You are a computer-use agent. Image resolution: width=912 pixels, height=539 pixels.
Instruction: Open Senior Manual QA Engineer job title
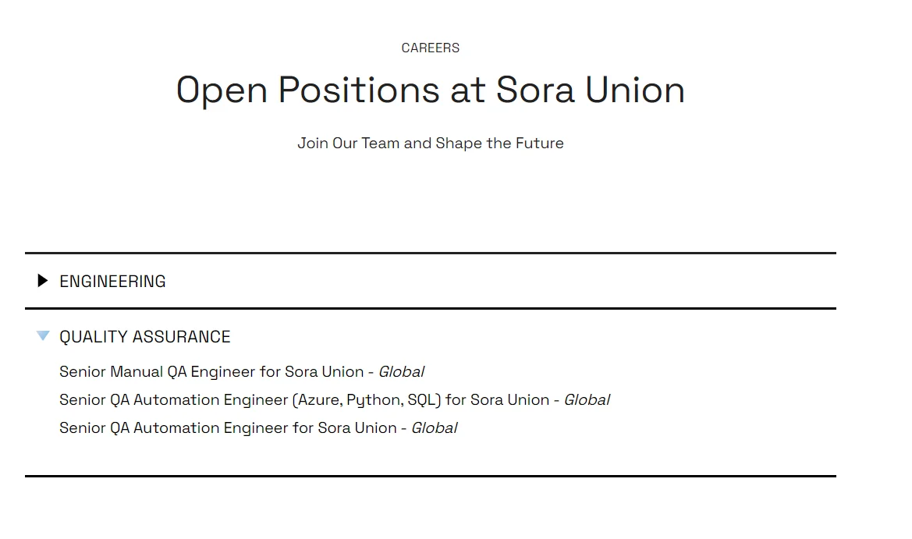211,372
